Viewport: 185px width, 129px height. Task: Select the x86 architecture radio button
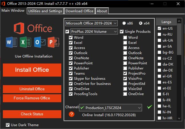coord(124,23)
